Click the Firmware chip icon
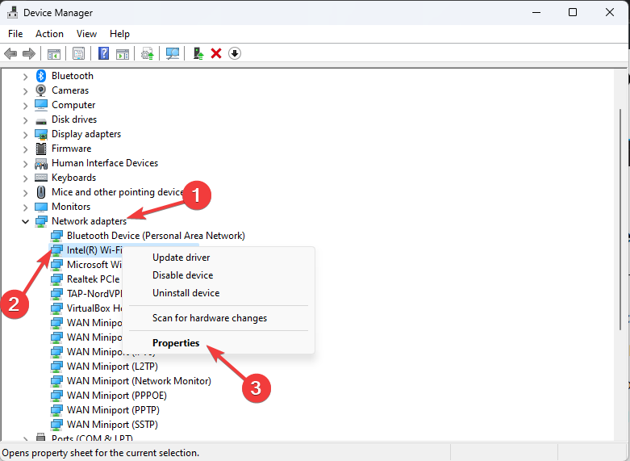The image size is (630, 461). [41, 149]
